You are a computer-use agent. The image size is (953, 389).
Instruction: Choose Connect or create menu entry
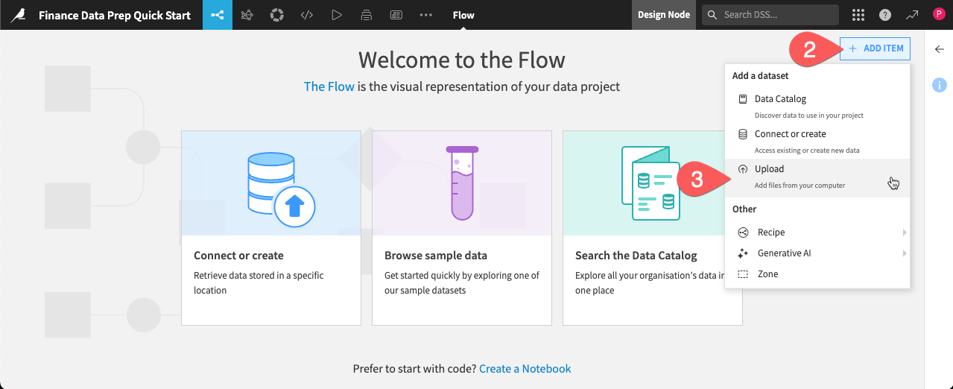click(817, 140)
